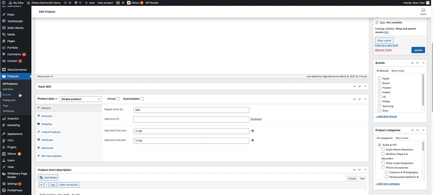Open the New content menu
Image resolution: width=433 pixels, height=195 pixels.
[90, 3]
